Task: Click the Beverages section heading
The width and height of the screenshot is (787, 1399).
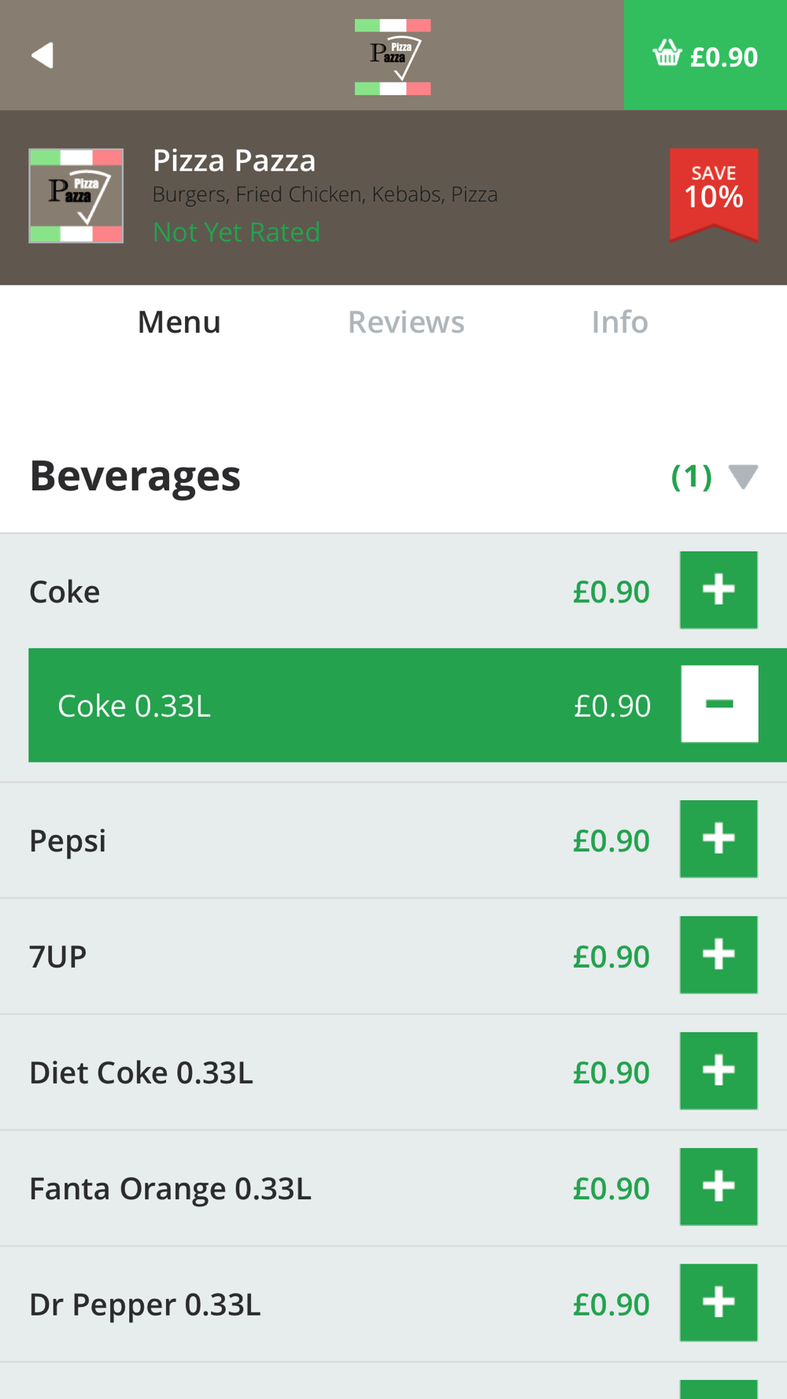Action: [x=135, y=476]
